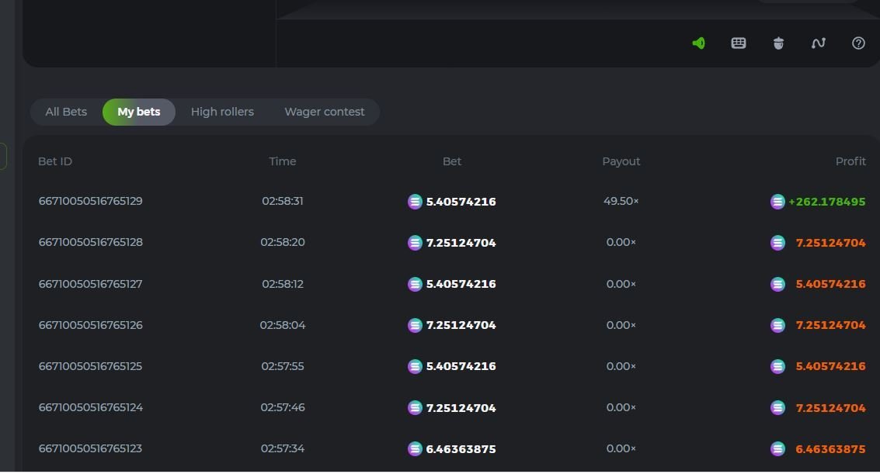Open the question mark help icon
Image resolution: width=880 pixels, height=474 pixels.
pyautogui.click(x=858, y=43)
